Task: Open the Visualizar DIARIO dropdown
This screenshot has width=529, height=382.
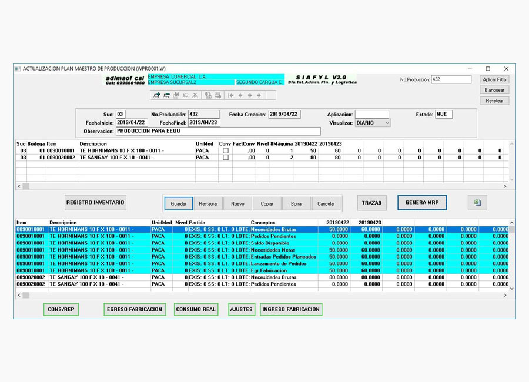Action: 373,123
